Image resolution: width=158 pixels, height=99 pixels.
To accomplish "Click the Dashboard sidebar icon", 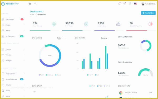I will coord(3,19).
